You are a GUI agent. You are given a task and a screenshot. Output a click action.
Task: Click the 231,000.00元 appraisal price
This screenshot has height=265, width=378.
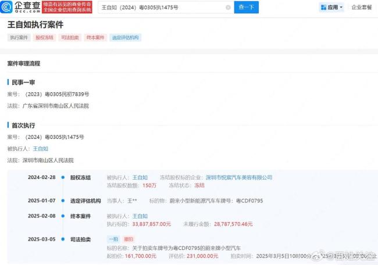pos(202,256)
